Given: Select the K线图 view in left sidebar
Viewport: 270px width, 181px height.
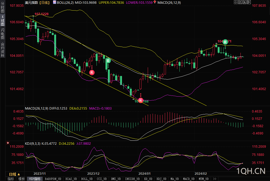Looking at the screenshot, I should click(2, 20).
